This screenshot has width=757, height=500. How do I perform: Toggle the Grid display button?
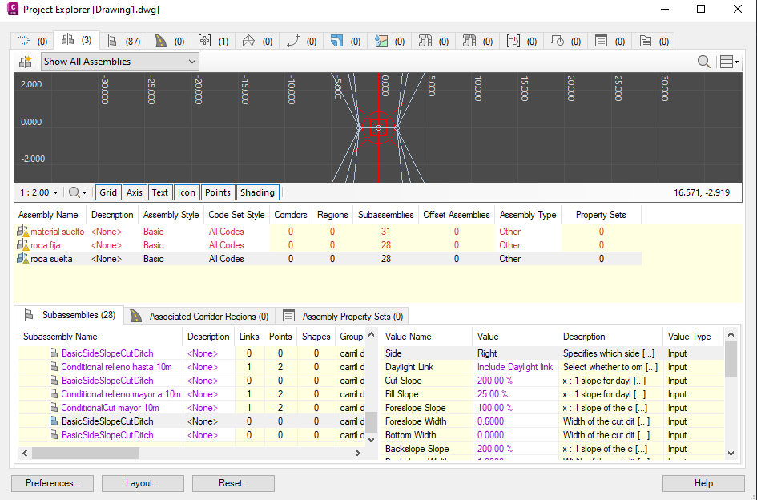(108, 192)
